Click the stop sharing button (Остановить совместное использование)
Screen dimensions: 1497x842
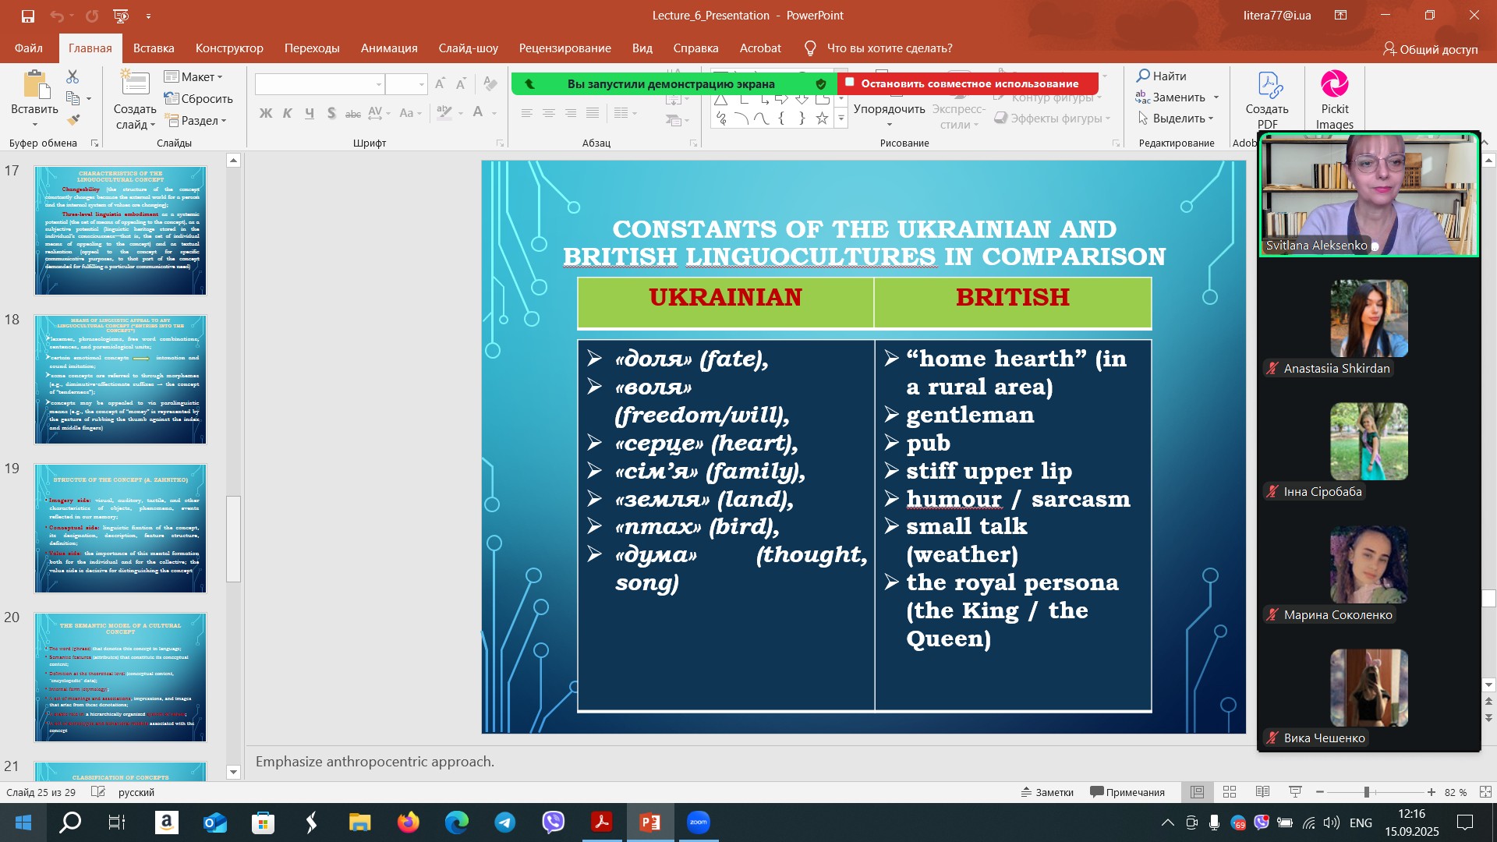(968, 83)
